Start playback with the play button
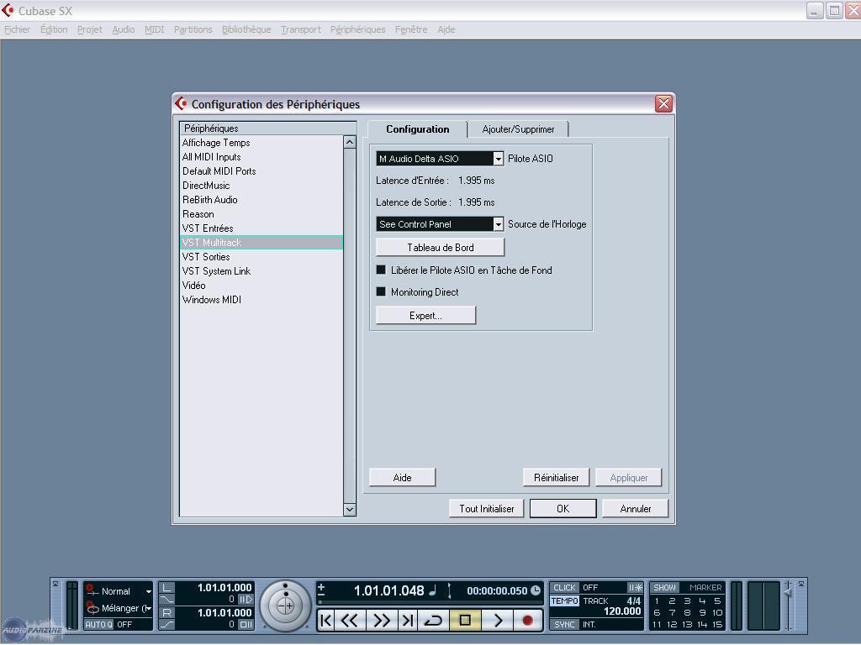The width and height of the screenshot is (861, 645). click(x=498, y=621)
